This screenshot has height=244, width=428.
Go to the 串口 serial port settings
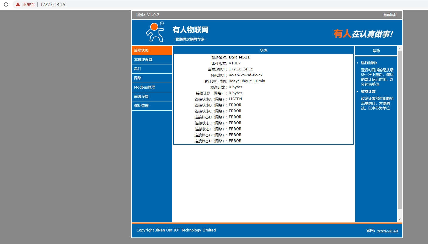(152, 69)
